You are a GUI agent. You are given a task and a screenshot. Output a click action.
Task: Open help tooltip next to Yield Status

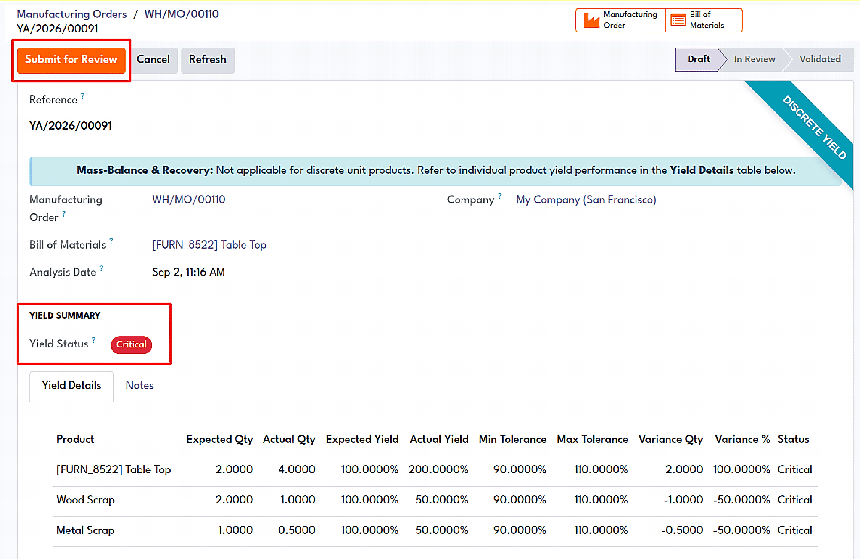tap(94, 340)
